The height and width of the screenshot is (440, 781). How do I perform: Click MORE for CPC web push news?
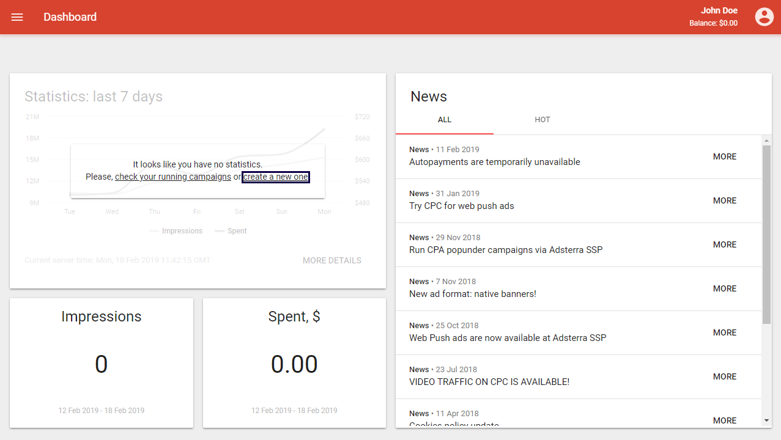click(x=724, y=201)
